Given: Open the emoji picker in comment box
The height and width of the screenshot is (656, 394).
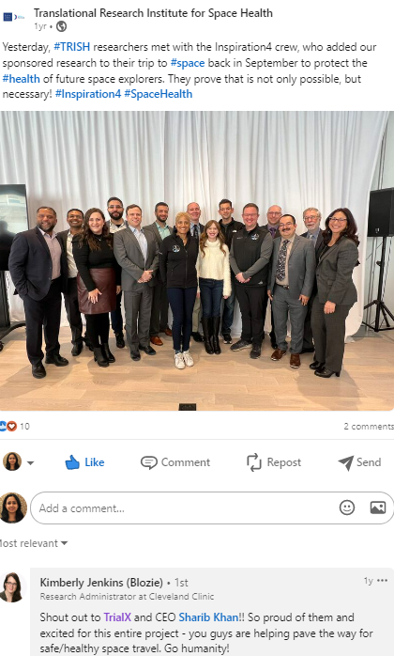Looking at the screenshot, I should [347, 508].
